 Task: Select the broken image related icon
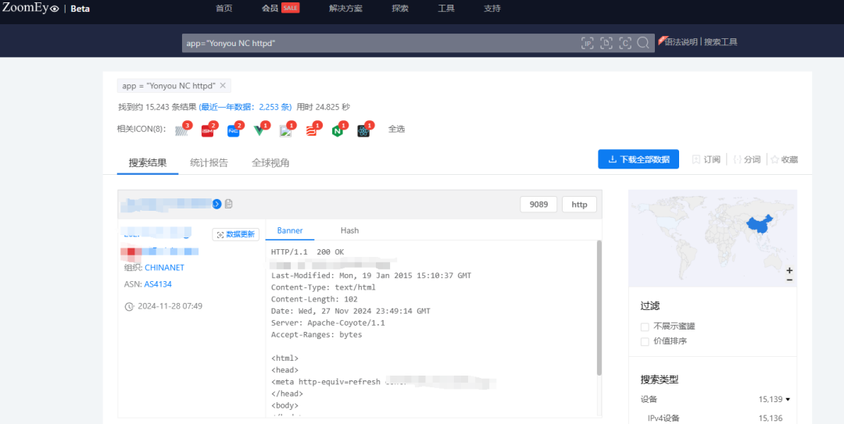[286, 130]
